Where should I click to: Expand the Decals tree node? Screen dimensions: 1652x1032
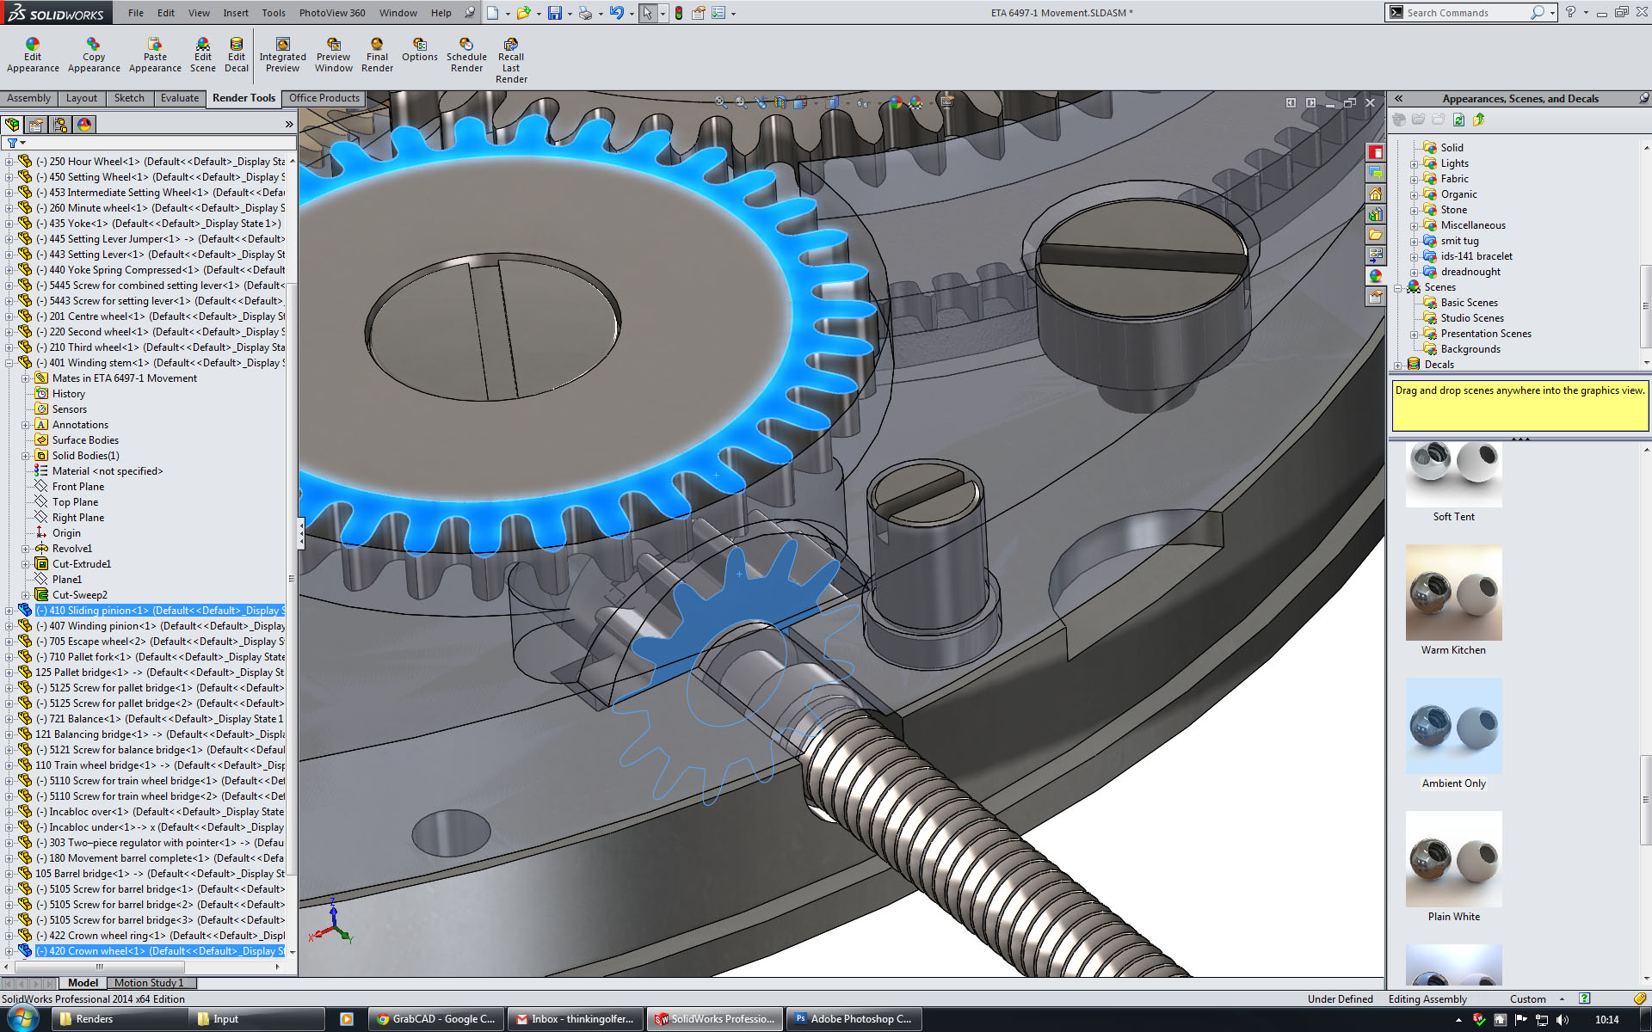(1398, 365)
